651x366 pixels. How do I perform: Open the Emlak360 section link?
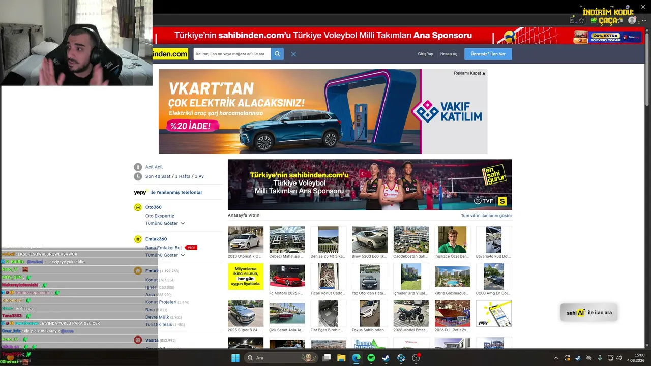[x=156, y=239]
